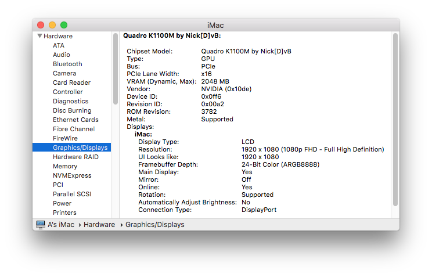Click the Mirror Off value
The image size is (432, 277).
[x=246, y=179]
